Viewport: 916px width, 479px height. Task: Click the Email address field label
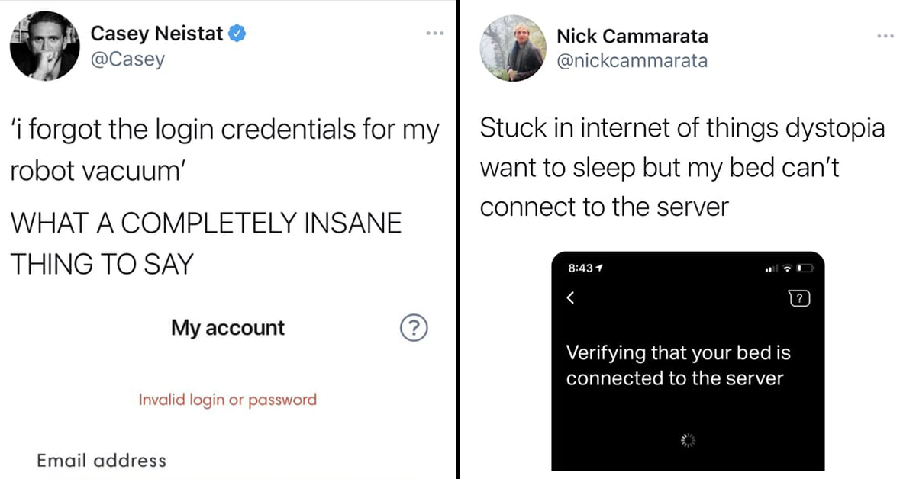point(102,460)
